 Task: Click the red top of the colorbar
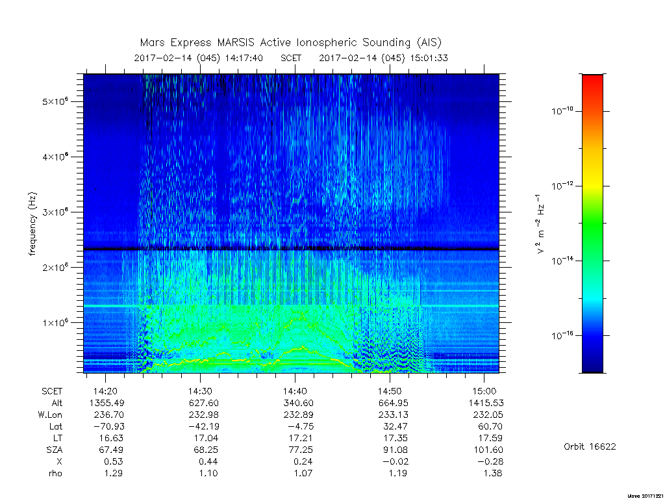click(x=592, y=81)
